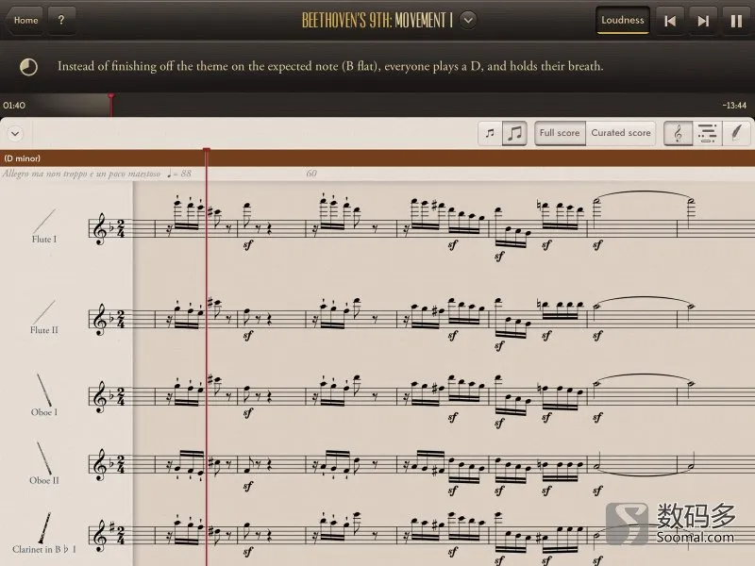The width and height of the screenshot is (755, 566).
Task: Pause playback
Action: pyautogui.click(x=736, y=21)
